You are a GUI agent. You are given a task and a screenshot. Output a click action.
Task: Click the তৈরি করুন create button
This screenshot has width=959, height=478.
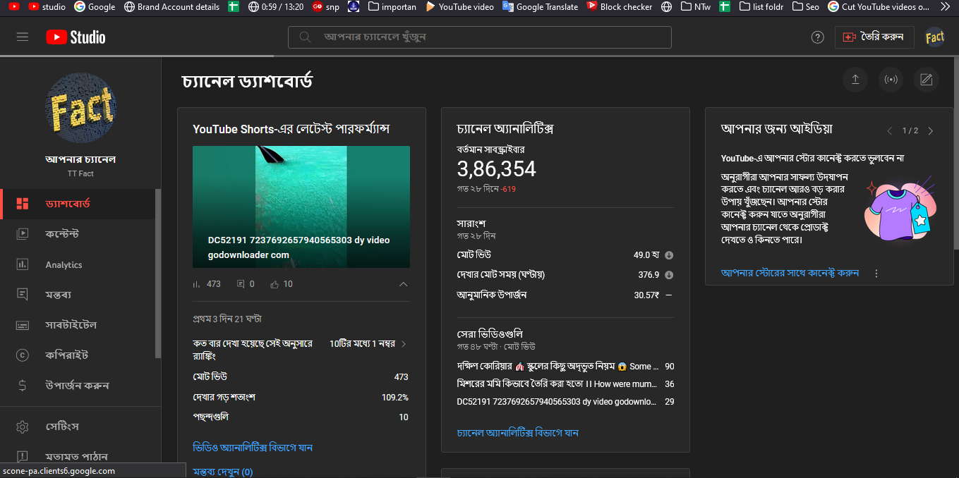click(874, 37)
